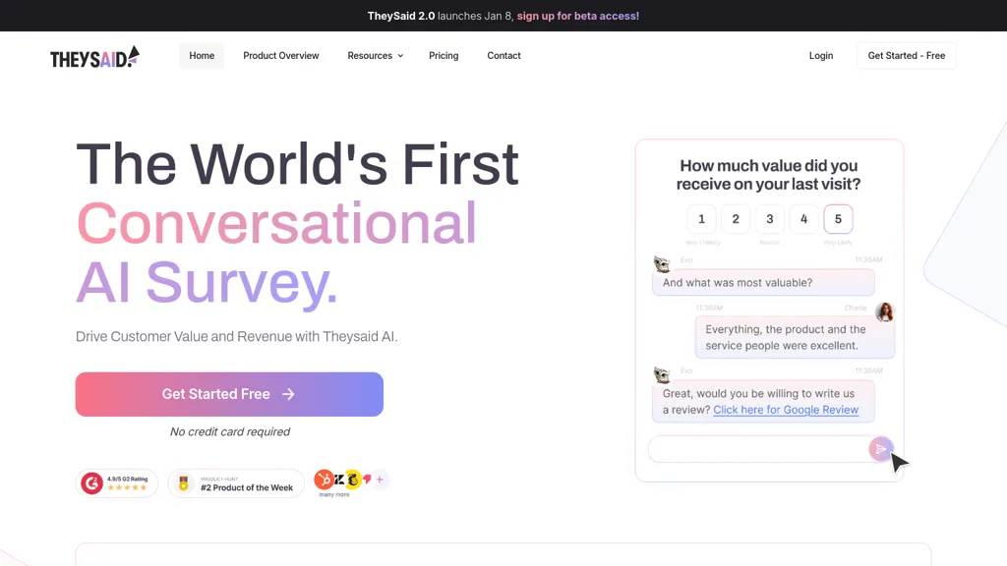Click the 'Everything, the product and the service' reply
The height and width of the screenshot is (566, 1007).
click(x=795, y=338)
